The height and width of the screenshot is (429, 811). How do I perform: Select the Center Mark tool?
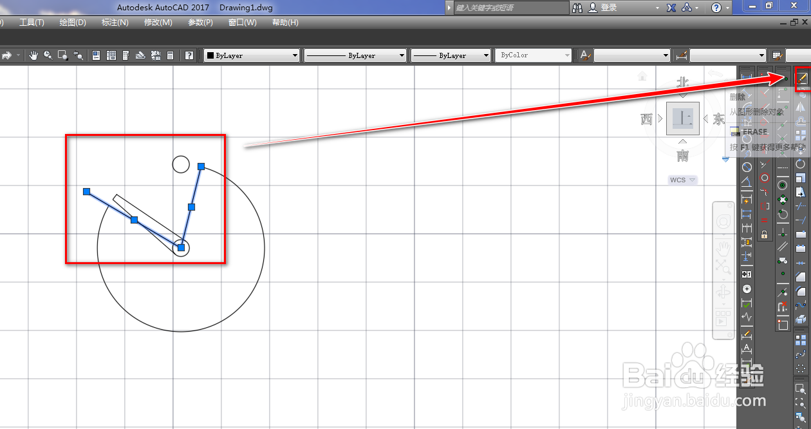[x=747, y=289]
